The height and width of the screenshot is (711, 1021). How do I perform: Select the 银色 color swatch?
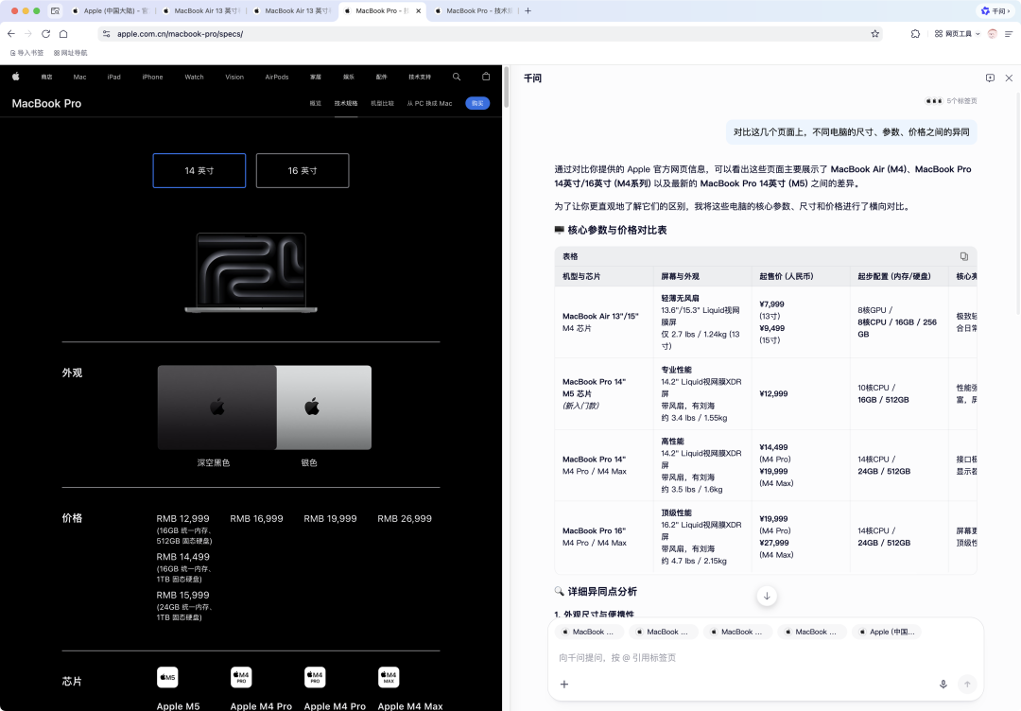[x=324, y=408]
